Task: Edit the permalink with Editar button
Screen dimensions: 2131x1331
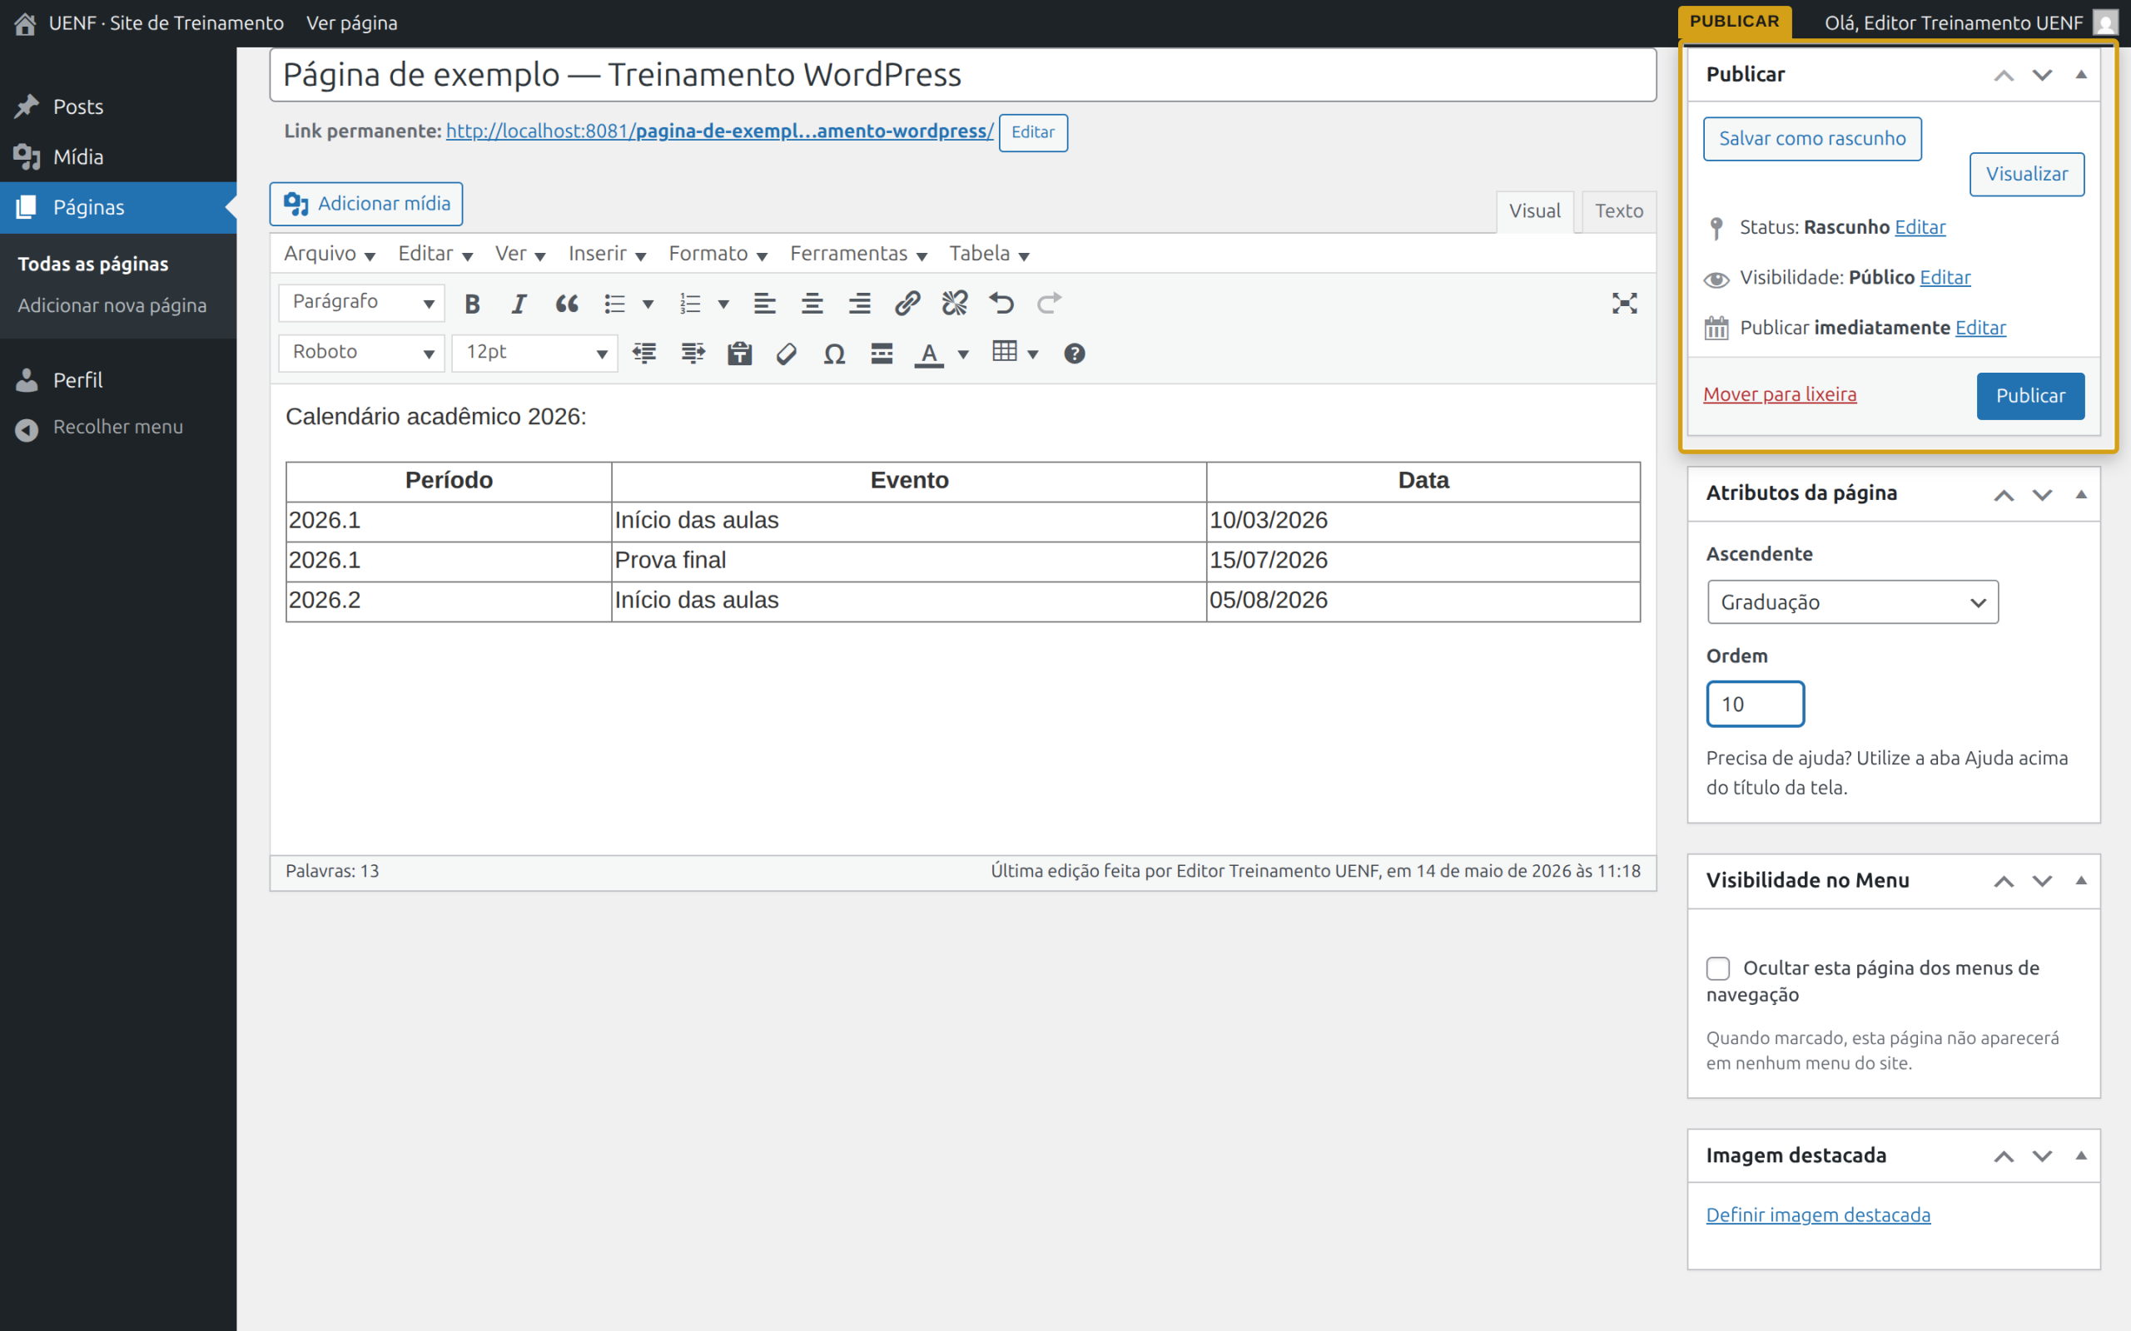Action: point(1033,132)
